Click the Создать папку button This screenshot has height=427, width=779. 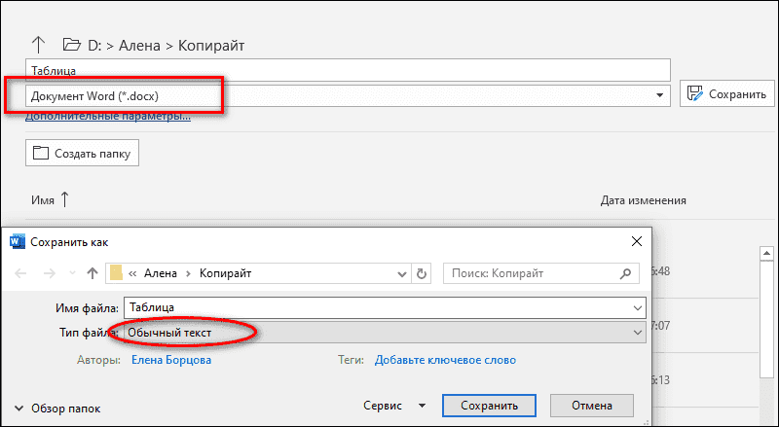tap(82, 153)
